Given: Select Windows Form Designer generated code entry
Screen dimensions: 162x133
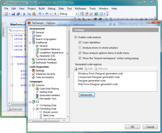Looking at the screenshot, I should [100, 73].
